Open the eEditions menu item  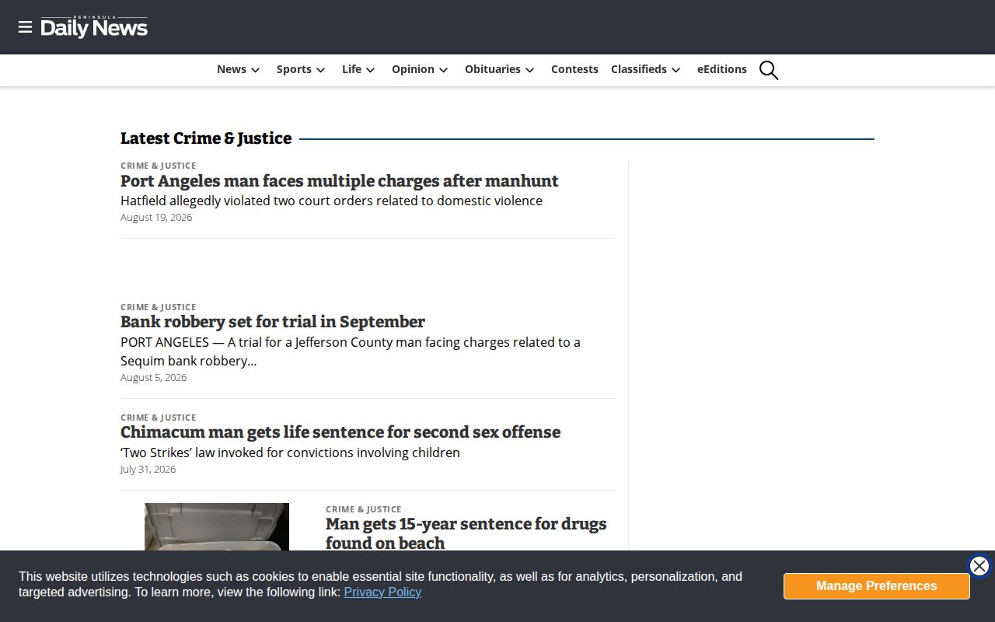[722, 69]
